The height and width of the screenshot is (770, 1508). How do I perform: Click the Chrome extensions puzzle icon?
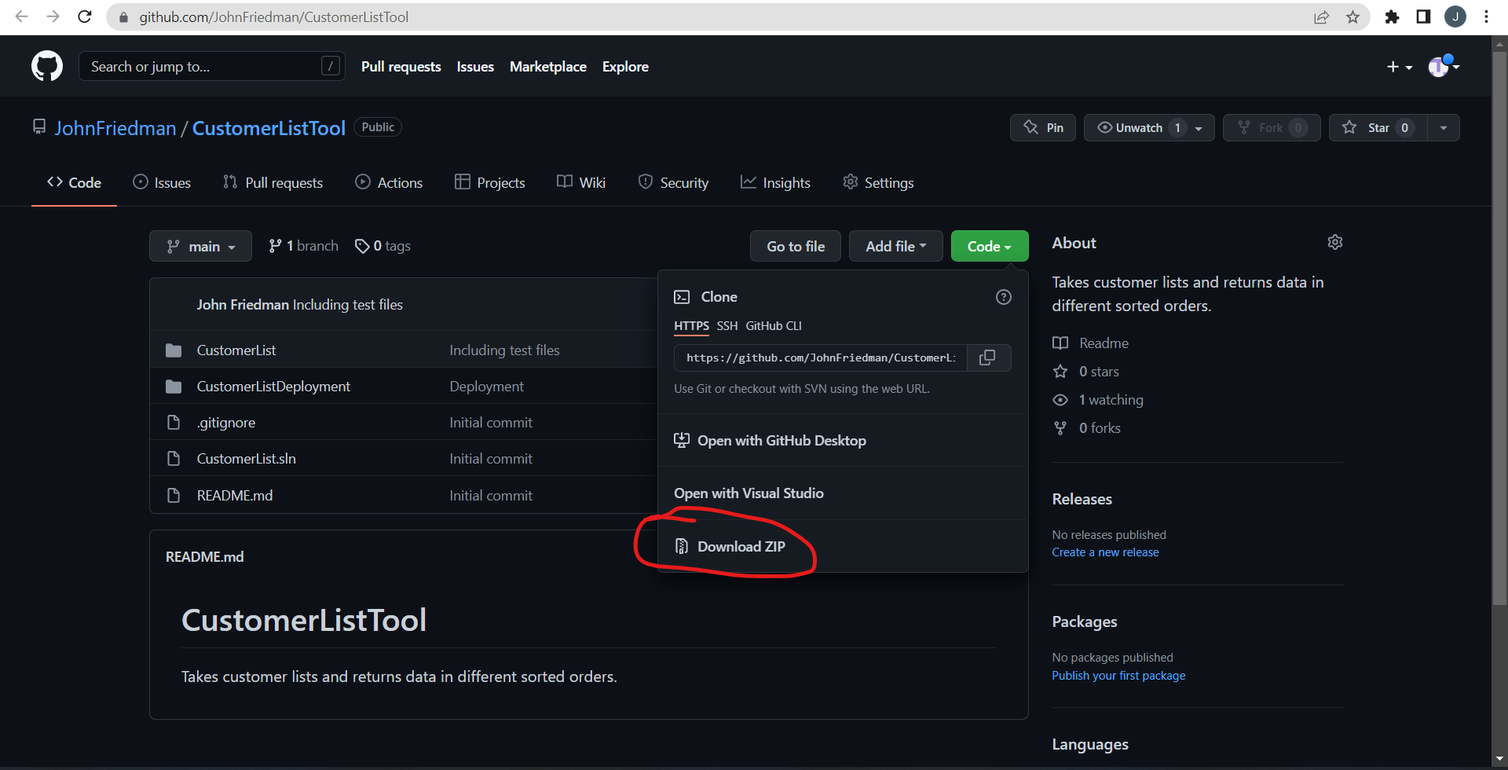click(1392, 16)
